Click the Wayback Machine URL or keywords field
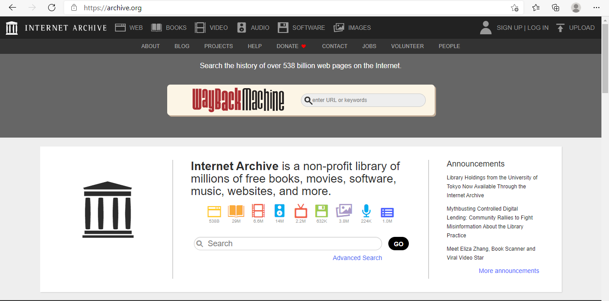 (x=363, y=100)
